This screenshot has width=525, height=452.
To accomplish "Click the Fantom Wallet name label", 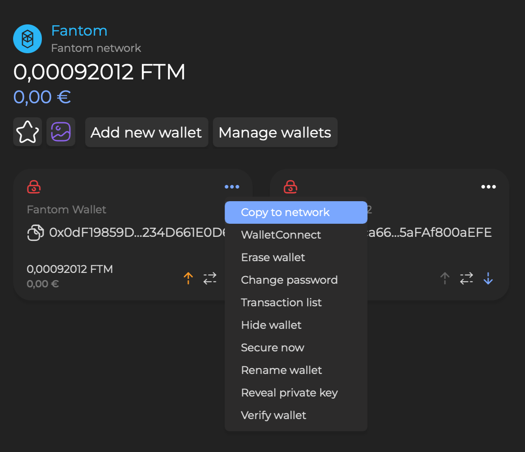I will click(66, 210).
